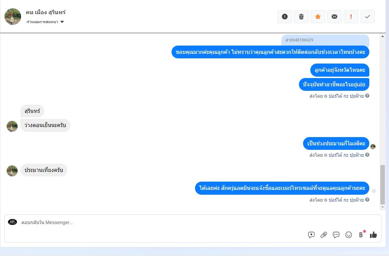Open the saved replies speech bubble icon
This screenshot has width=389, height=270.
(336, 235)
